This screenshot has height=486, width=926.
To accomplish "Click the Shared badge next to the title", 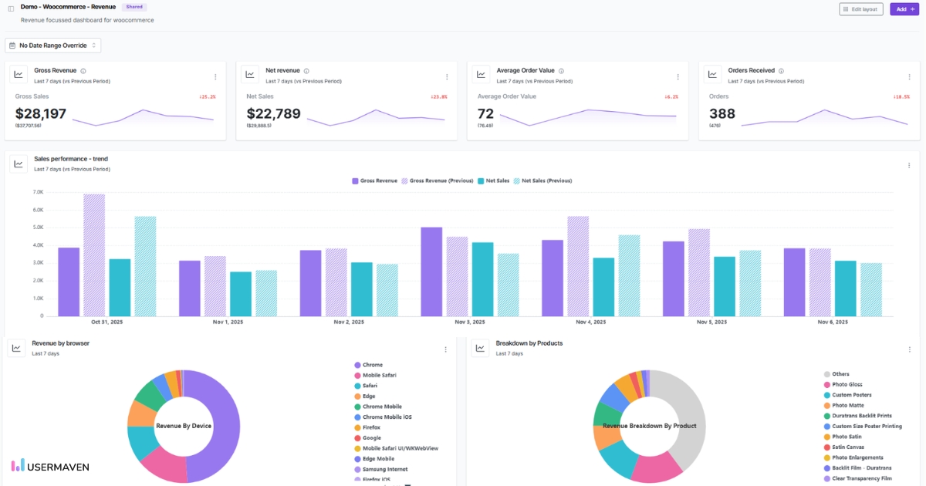I will click(134, 6).
